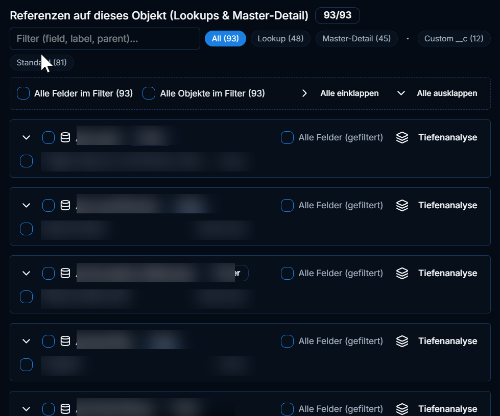500x416 pixels.
Task: Click the 93/93 count badge
Action: (338, 15)
